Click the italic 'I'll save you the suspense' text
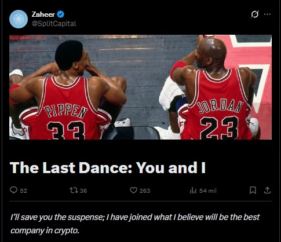 pyautogui.click(x=57, y=217)
